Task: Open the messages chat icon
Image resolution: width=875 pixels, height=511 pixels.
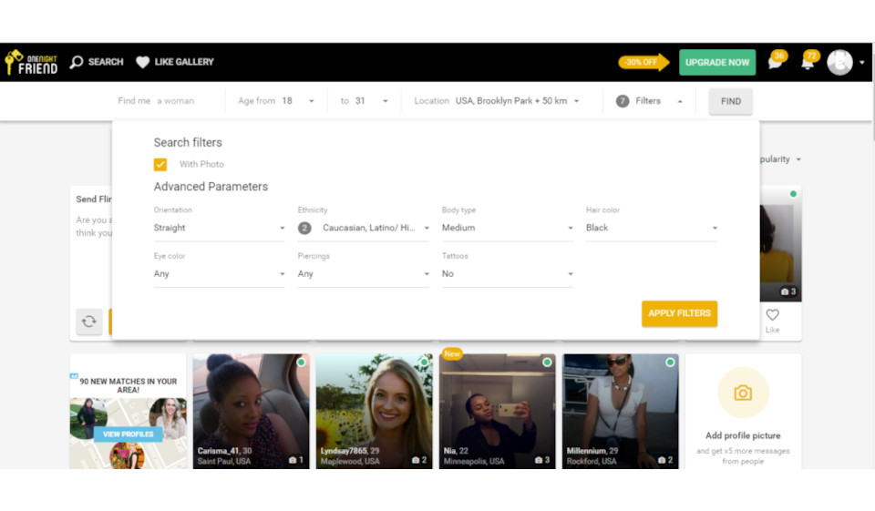Action: coord(775,63)
